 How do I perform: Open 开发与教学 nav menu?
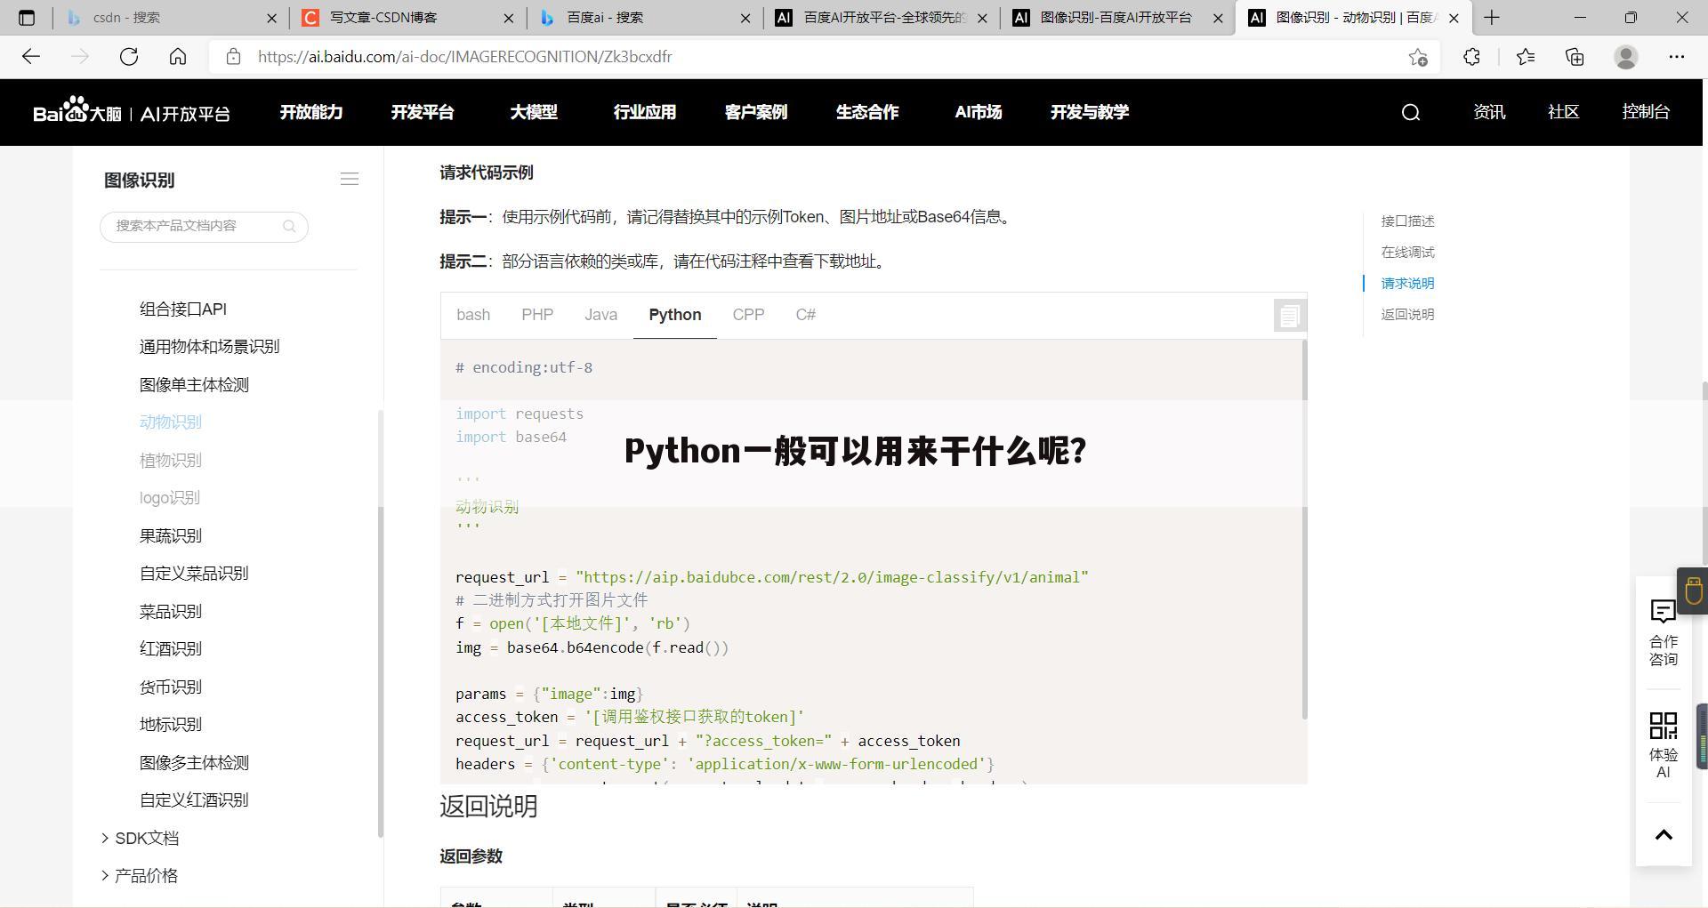pyautogui.click(x=1090, y=112)
